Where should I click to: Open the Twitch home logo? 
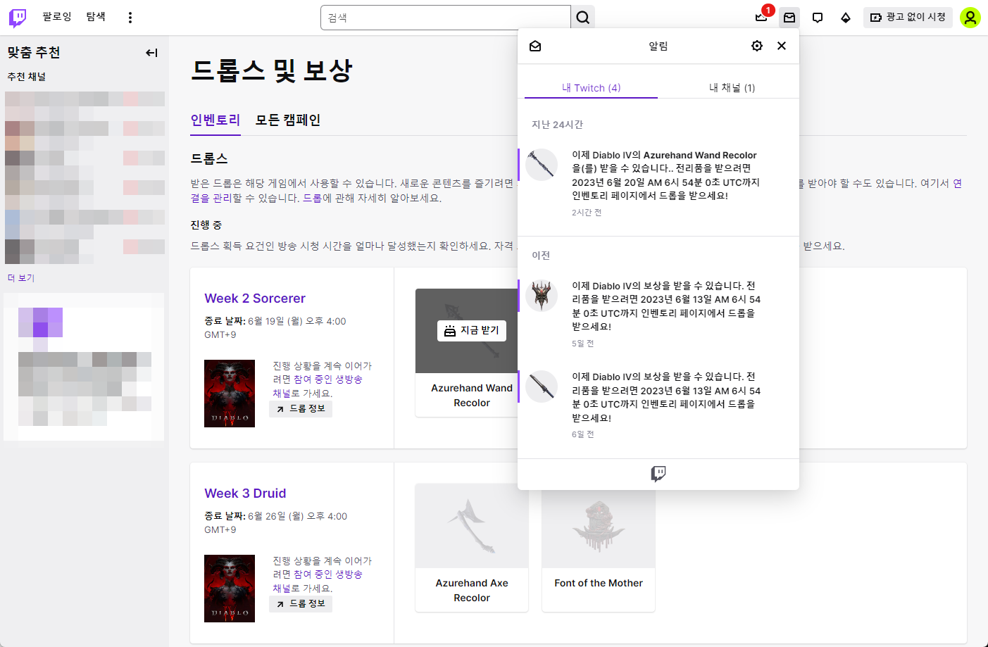coord(18,18)
